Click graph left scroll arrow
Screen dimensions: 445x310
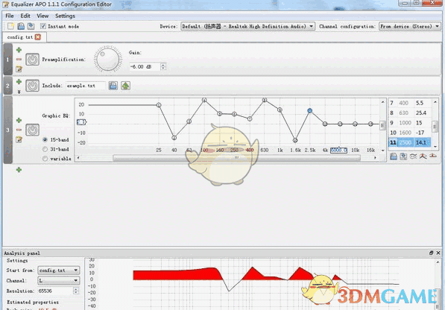click(x=78, y=158)
